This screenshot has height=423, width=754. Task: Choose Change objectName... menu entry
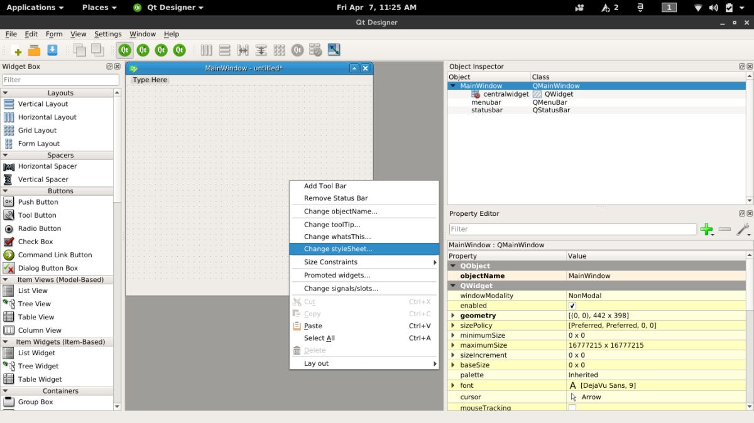tap(364, 211)
